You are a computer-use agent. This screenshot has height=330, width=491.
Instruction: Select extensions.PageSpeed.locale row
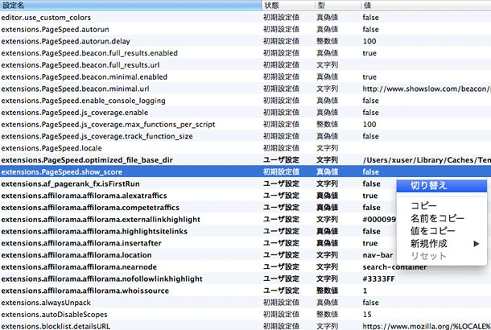pos(245,148)
